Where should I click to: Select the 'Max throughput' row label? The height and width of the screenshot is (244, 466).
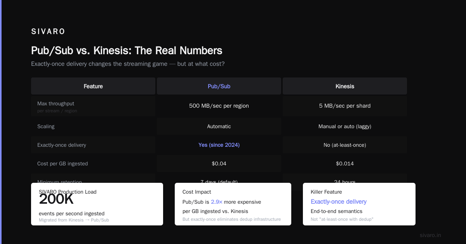point(56,103)
